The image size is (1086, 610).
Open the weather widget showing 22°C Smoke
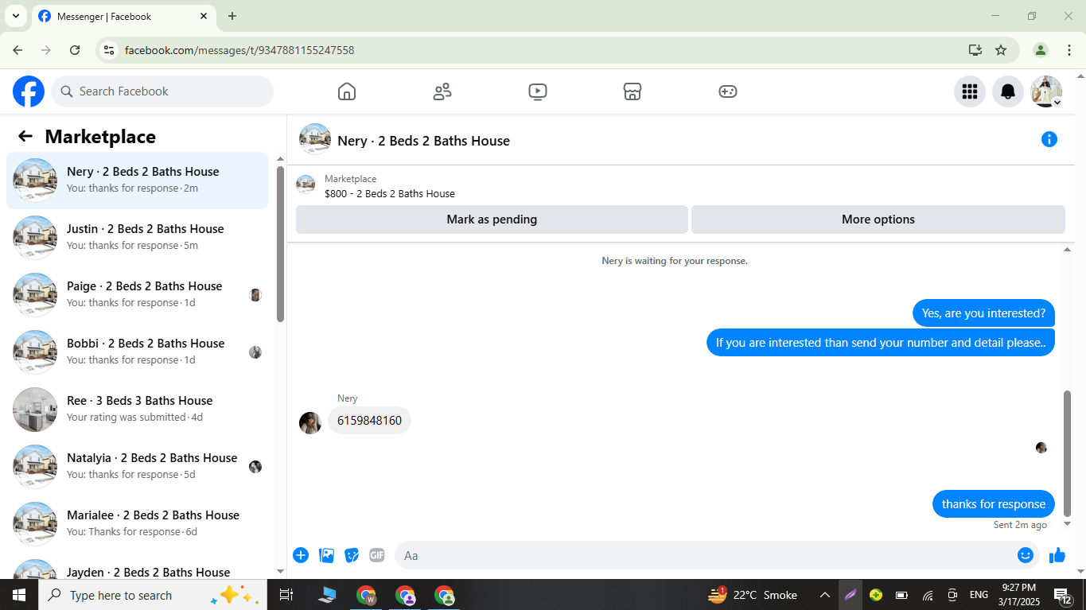coord(752,595)
